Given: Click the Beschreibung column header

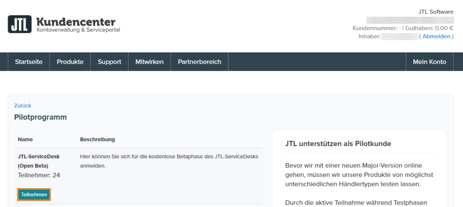Looking at the screenshot, I should pos(97,139).
